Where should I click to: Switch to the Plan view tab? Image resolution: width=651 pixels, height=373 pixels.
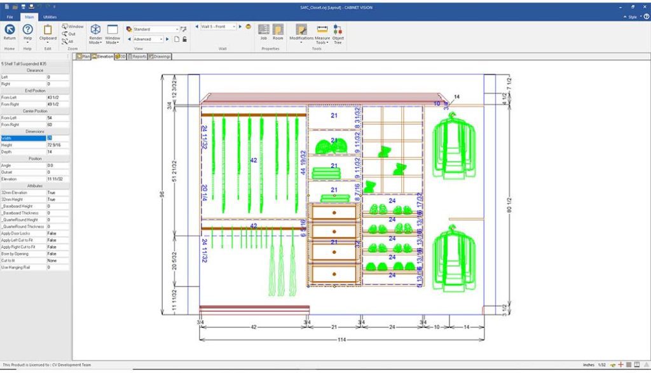click(83, 57)
